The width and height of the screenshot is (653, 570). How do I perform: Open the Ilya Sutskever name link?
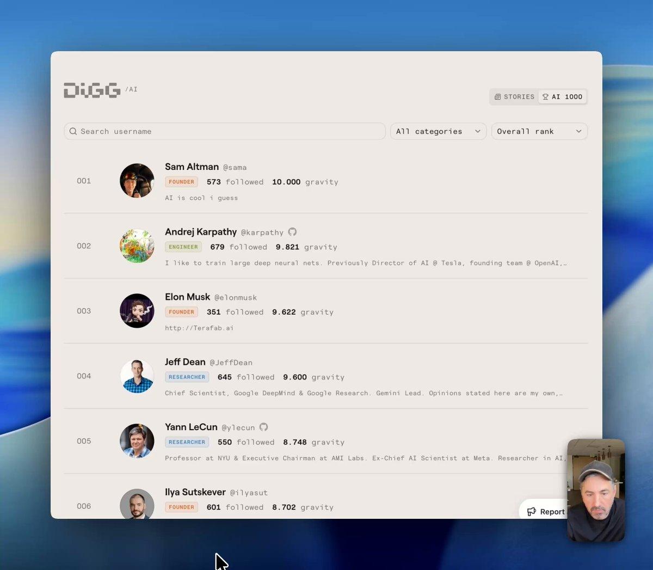pyautogui.click(x=195, y=492)
